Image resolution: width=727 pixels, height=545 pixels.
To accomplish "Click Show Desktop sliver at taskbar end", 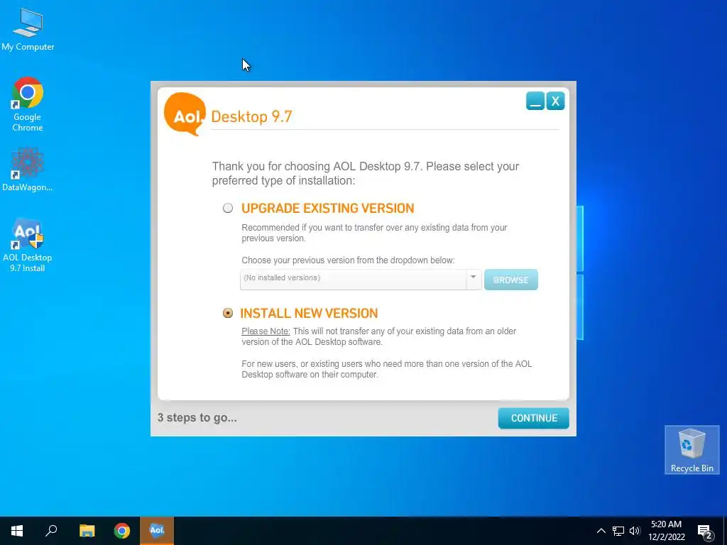I will click(x=725, y=531).
